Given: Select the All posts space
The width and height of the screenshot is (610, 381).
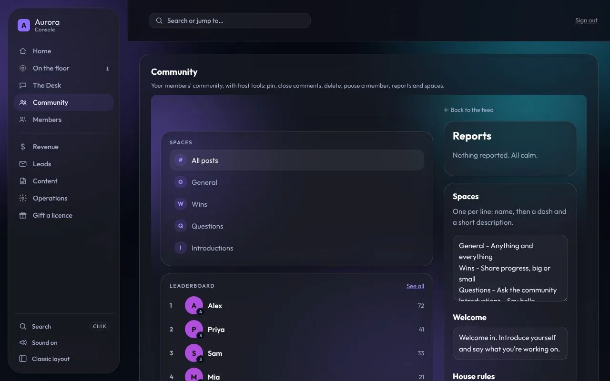Looking at the screenshot, I should (297, 160).
